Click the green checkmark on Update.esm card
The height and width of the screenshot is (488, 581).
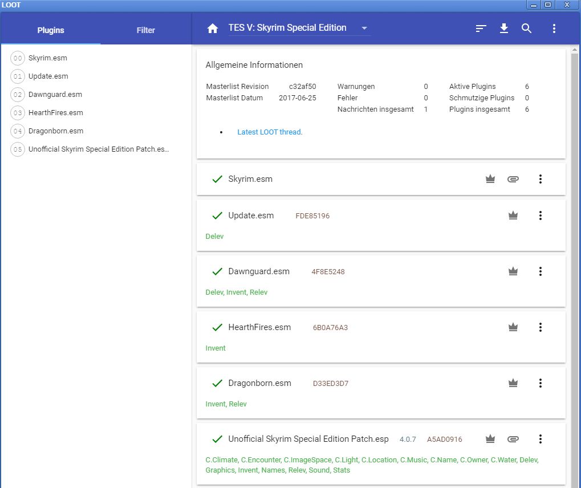(217, 215)
